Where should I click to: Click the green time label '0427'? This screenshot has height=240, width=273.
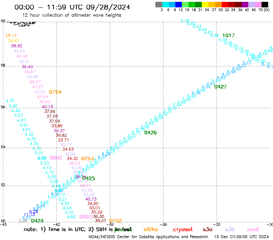[x=220, y=87]
